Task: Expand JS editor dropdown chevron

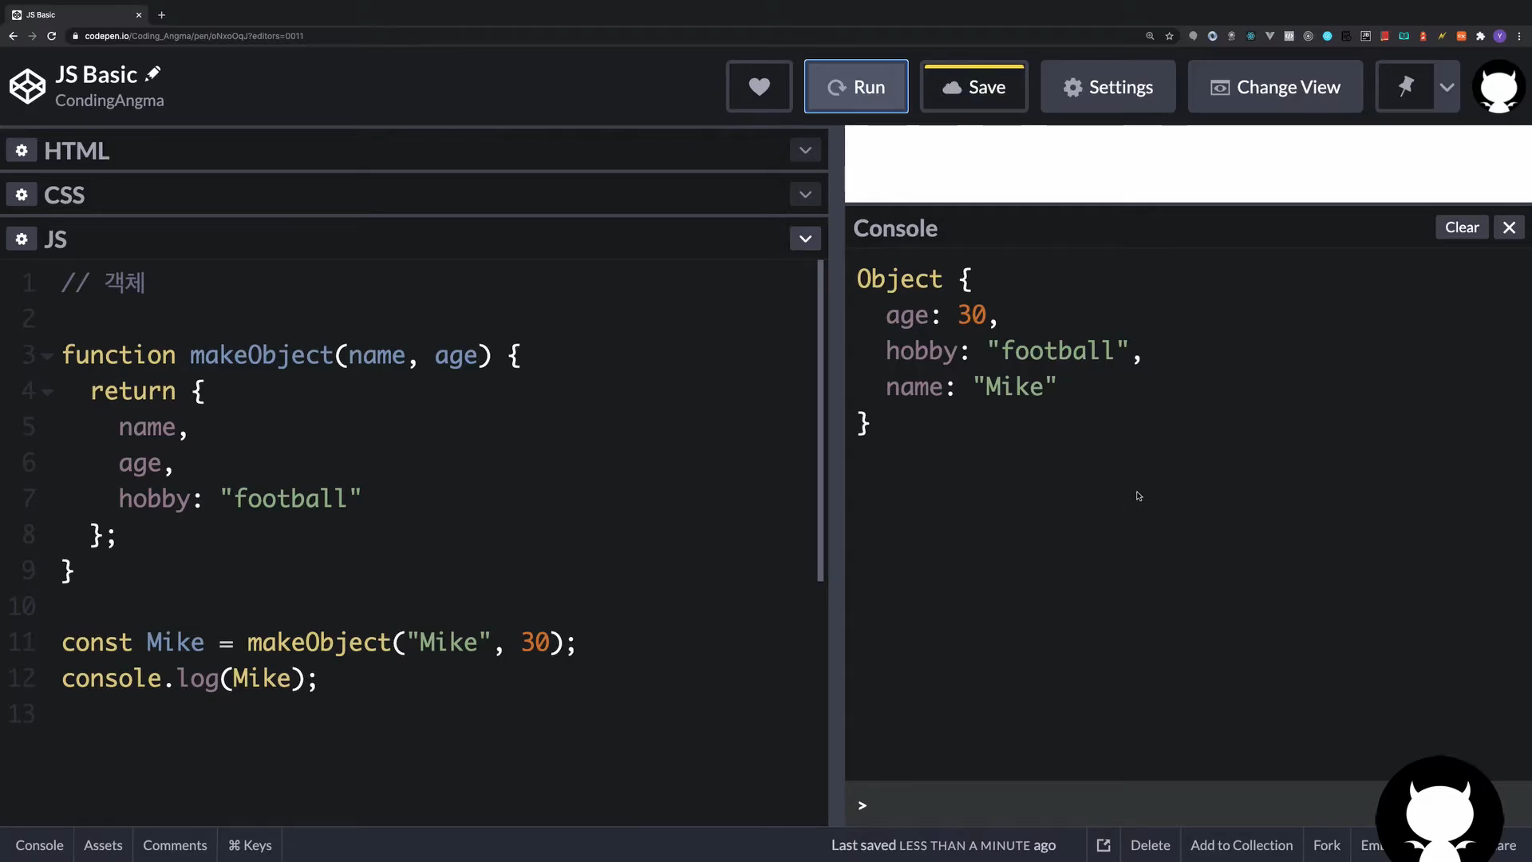Action: 805,238
